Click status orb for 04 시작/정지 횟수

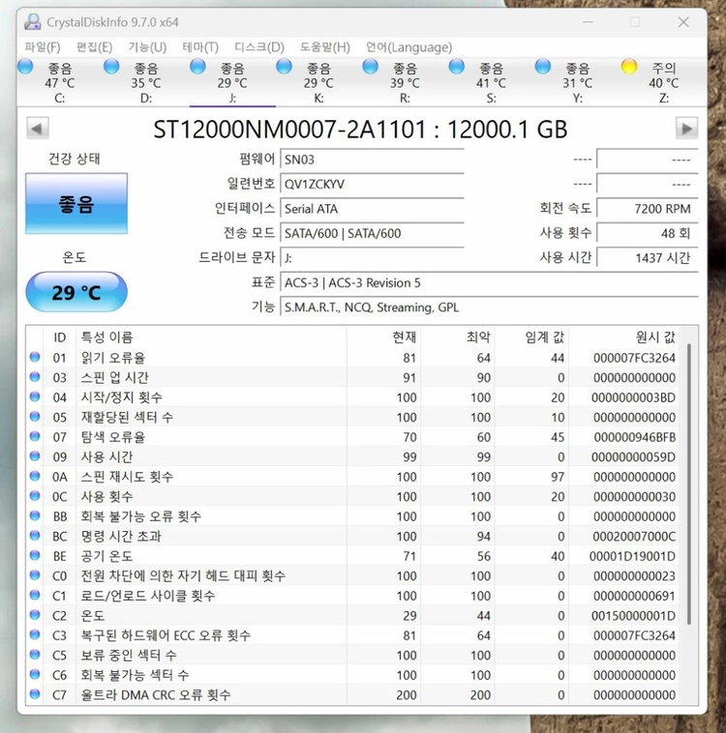[35, 396]
